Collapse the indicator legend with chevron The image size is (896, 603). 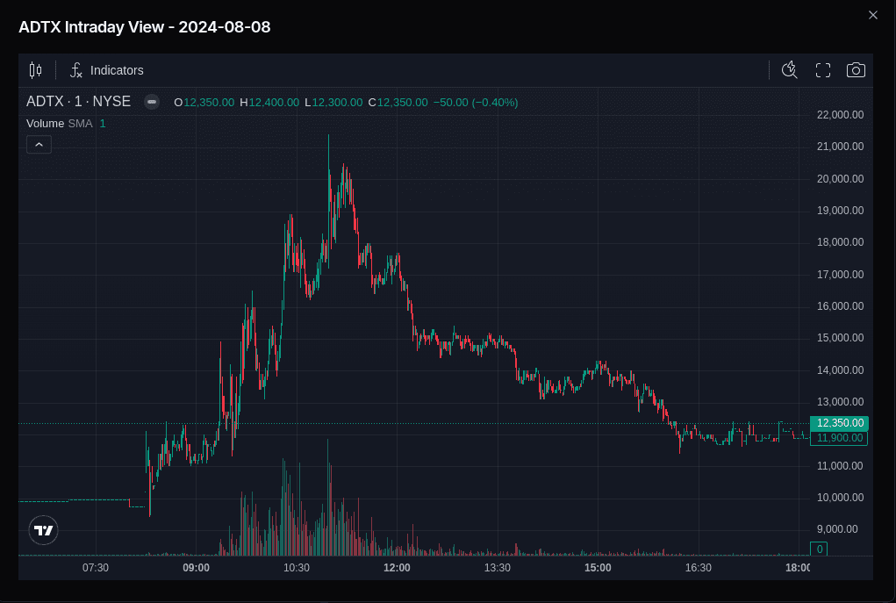pos(39,145)
